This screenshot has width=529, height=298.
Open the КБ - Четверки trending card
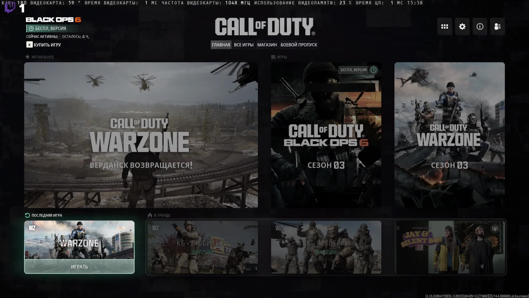326,247
